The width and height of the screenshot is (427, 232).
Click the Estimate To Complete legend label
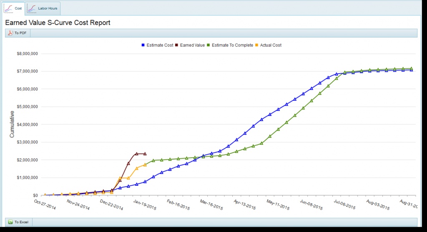click(232, 45)
